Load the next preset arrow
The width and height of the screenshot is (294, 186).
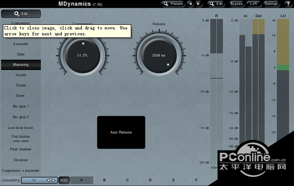tap(198, 4)
